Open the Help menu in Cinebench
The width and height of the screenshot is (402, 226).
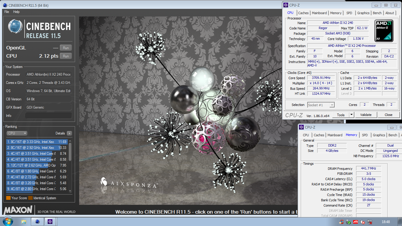pos(16,12)
